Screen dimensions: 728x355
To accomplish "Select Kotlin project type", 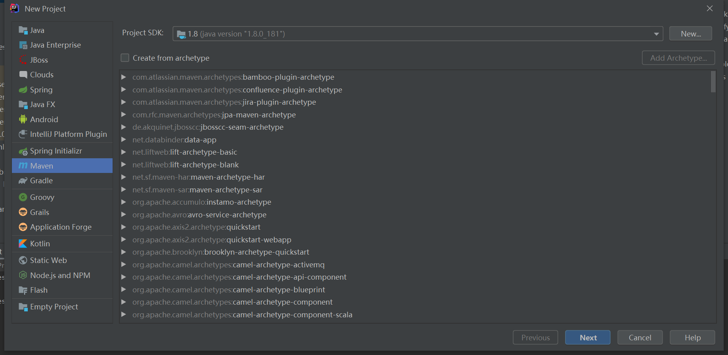I will tap(62, 244).
